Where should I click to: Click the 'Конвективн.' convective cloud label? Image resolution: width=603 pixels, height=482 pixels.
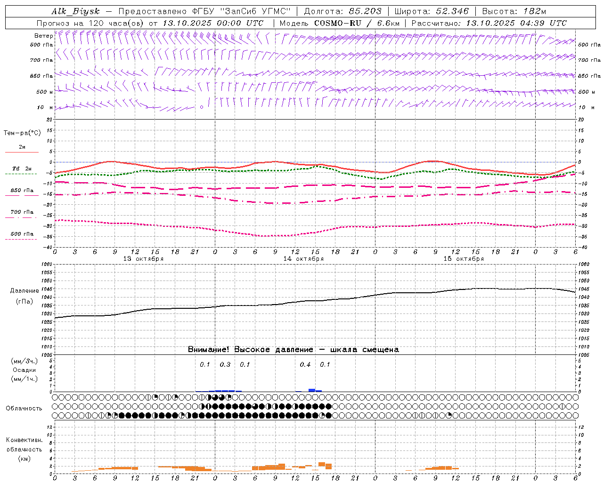24,440
